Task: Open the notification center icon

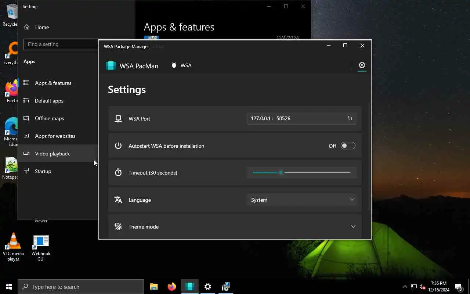Action: coord(459,287)
